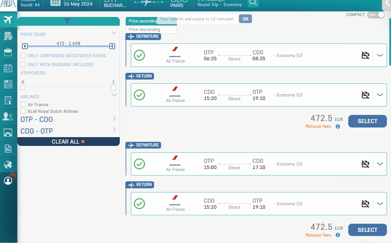Check ONLY WITH BAGGAGE INCLUDED option

(22, 64)
